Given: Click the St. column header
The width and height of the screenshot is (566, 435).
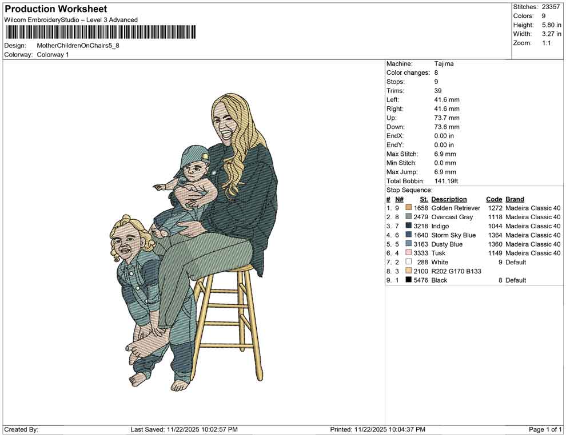Looking at the screenshot, I should tap(423, 199).
